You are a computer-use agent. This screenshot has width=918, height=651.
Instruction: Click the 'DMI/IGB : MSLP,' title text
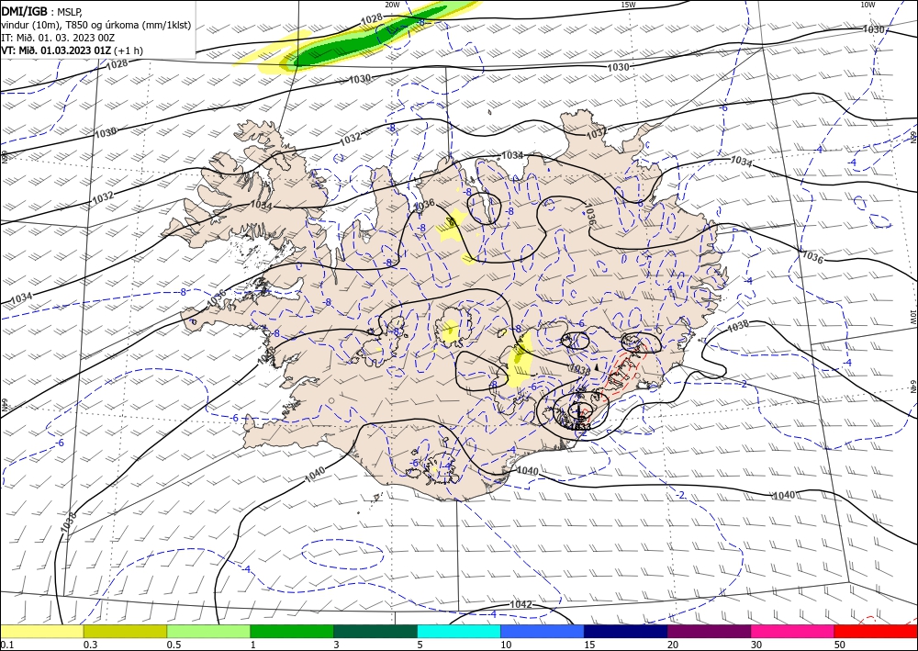click(42, 12)
